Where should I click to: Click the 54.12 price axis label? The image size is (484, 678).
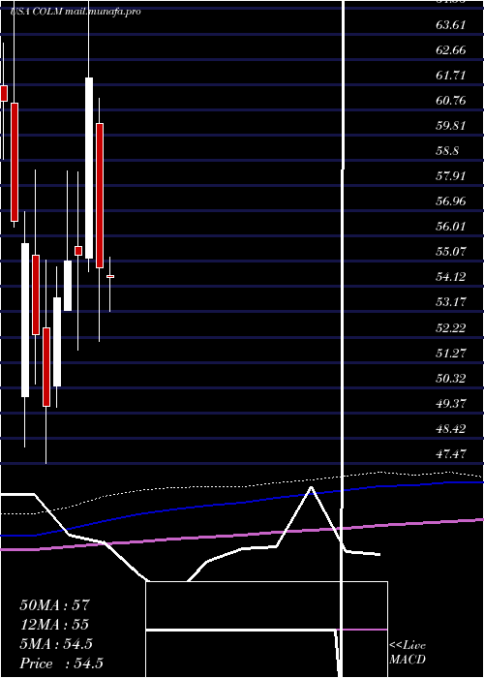(451, 276)
